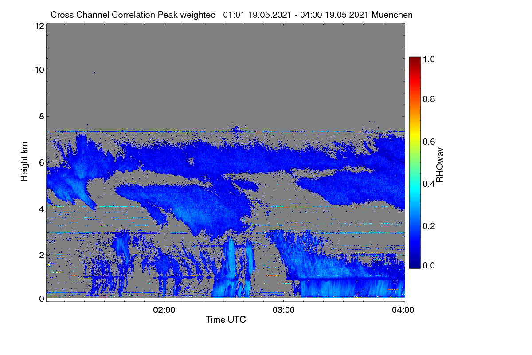The height and width of the screenshot is (355, 532).
Task: Click the height axis tick label '4'
Action: pyautogui.click(x=41, y=209)
